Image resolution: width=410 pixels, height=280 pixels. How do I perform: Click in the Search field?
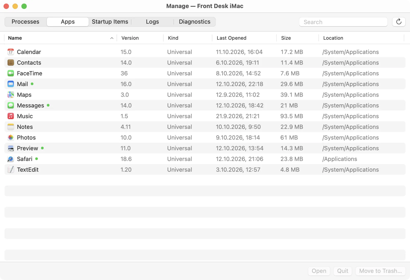click(343, 22)
